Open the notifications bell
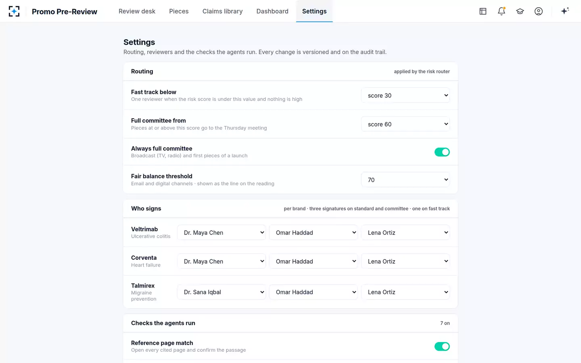 [x=502, y=11]
